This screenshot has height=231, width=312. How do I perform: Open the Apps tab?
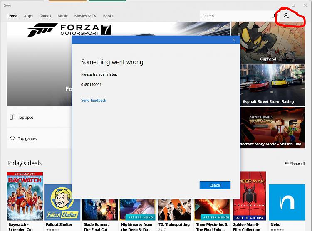[x=28, y=16]
